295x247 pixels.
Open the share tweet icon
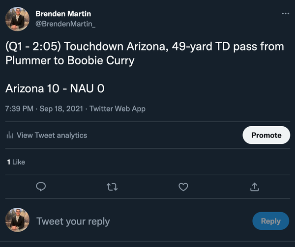click(x=254, y=187)
